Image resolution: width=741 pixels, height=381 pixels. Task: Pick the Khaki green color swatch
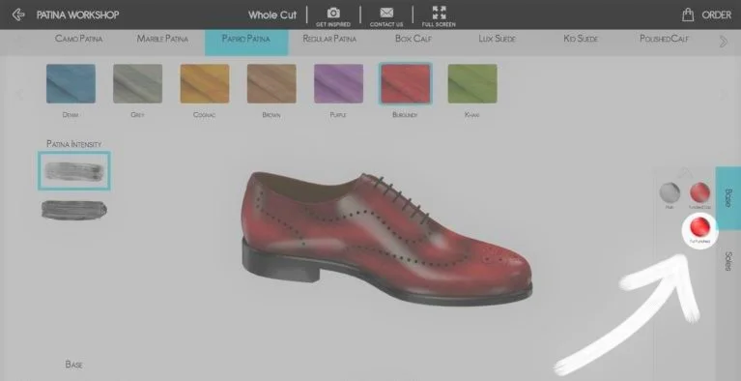[472, 84]
